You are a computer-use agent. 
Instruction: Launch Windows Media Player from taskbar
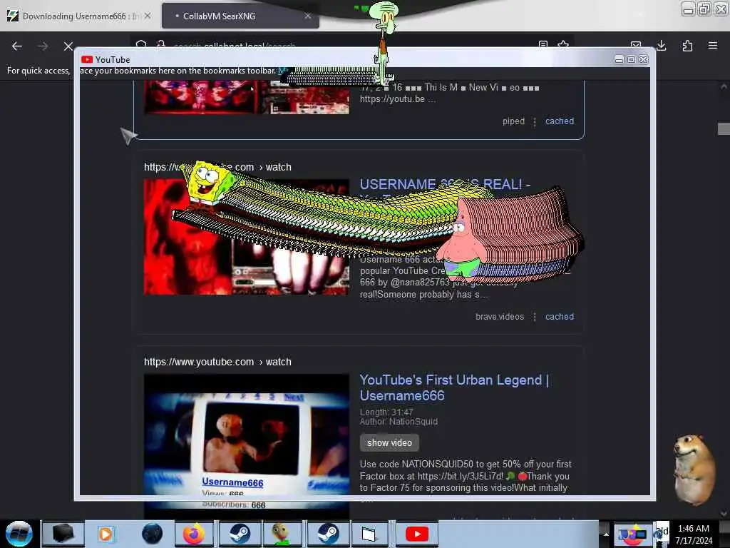coord(106,534)
